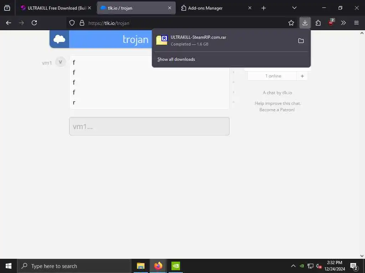Open Firefox application hamburger menu

[356, 23]
